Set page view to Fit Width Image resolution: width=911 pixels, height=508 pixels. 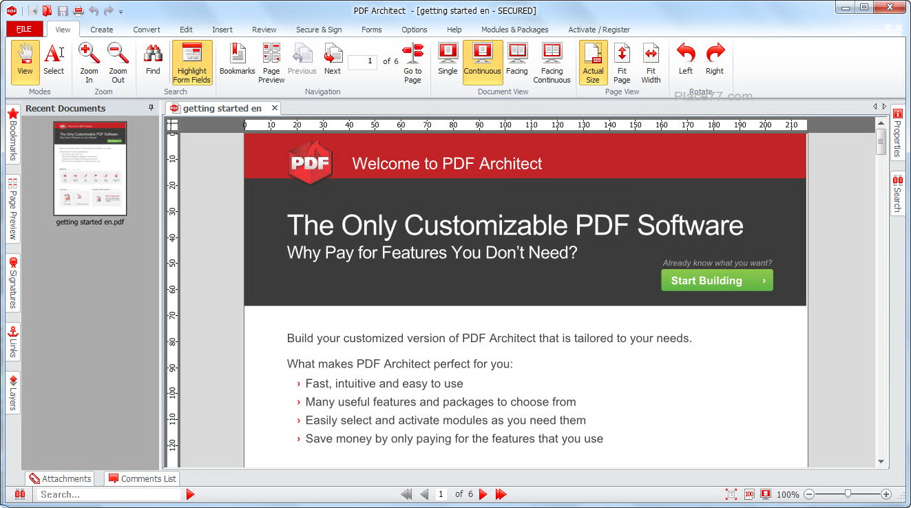pos(651,62)
